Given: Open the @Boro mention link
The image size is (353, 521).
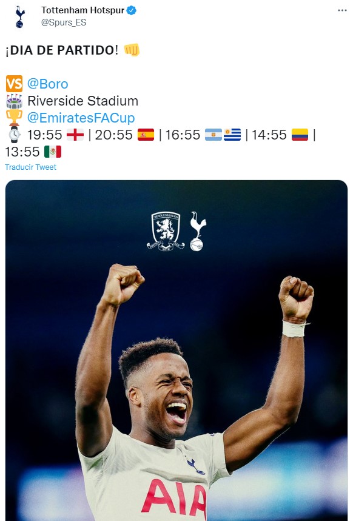Looking at the screenshot, I should 47,84.
